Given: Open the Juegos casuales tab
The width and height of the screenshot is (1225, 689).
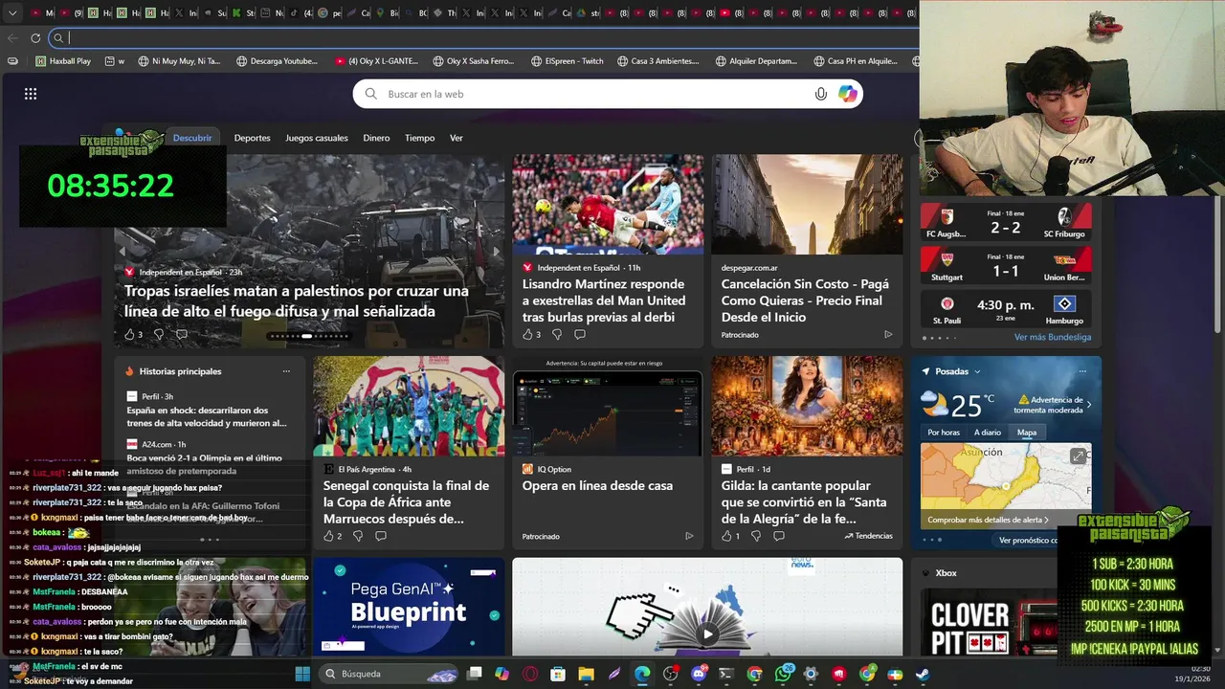Looking at the screenshot, I should coord(317,138).
